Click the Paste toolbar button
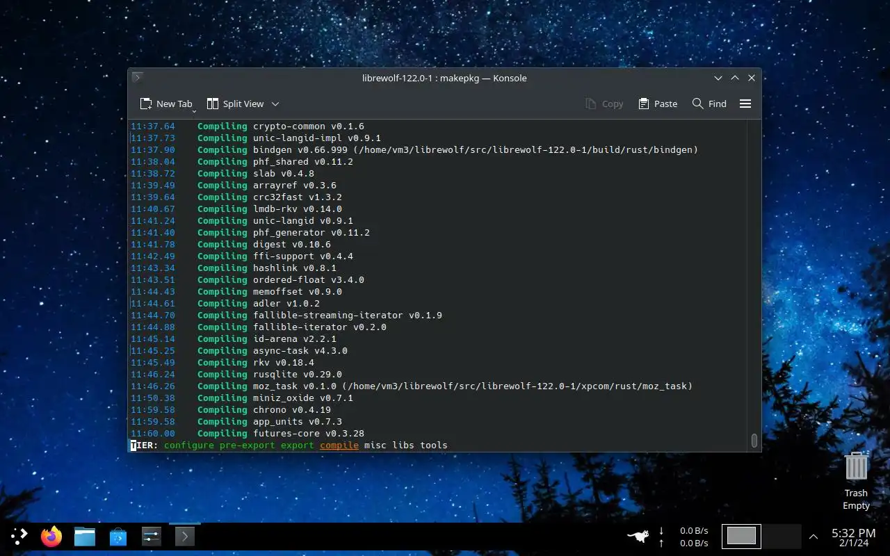890x556 pixels. point(657,104)
